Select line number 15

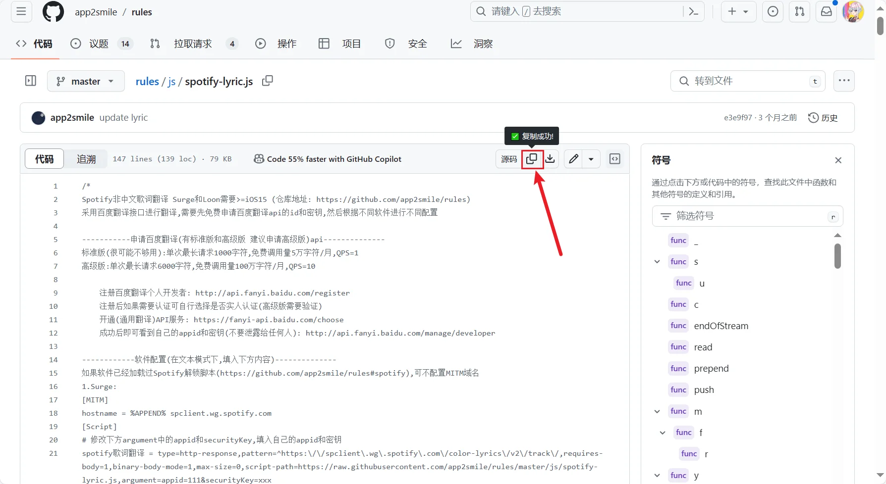(53, 373)
